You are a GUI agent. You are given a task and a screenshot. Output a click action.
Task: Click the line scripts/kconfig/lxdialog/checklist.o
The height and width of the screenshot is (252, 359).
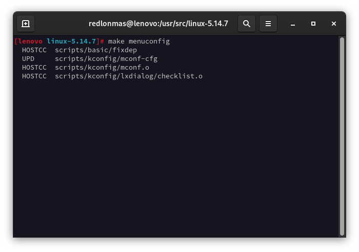[129, 76]
